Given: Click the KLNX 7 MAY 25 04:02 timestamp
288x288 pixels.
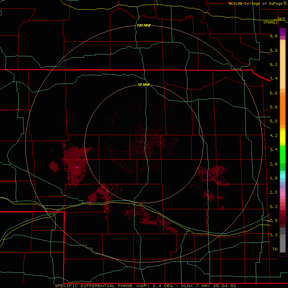Looking at the screenshot, I should click(209, 286).
